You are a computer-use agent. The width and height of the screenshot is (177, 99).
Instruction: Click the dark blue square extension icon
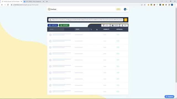160,5
